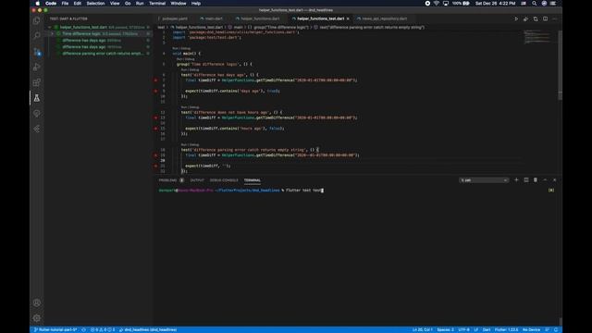Click the 'Flutter: 1.22.5' version in status bar
The height and width of the screenshot is (333, 592).
[506, 329]
